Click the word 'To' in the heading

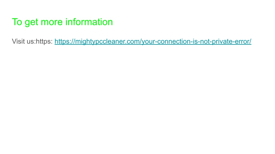pos(17,22)
